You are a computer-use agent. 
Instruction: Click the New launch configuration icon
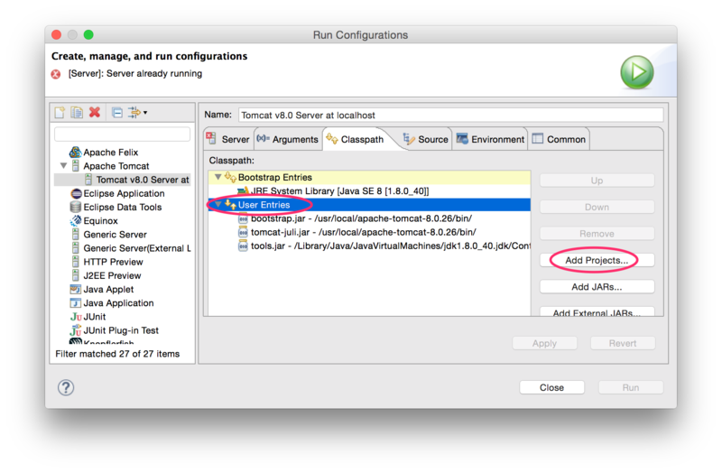click(x=60, y=112)
